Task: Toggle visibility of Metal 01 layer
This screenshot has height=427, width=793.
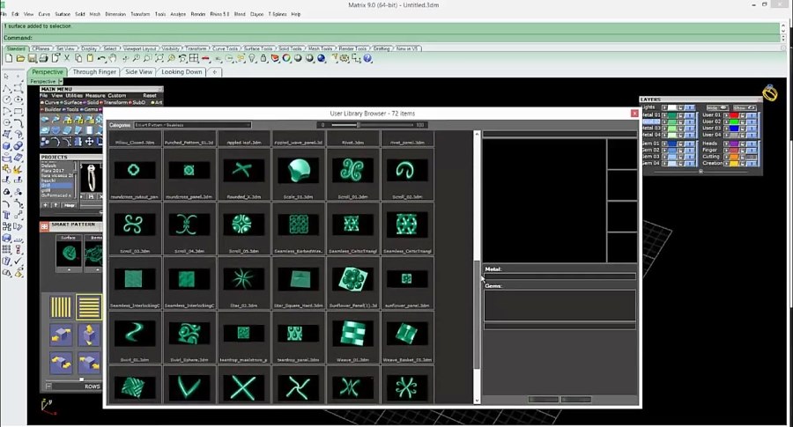Action: point(689,115)
